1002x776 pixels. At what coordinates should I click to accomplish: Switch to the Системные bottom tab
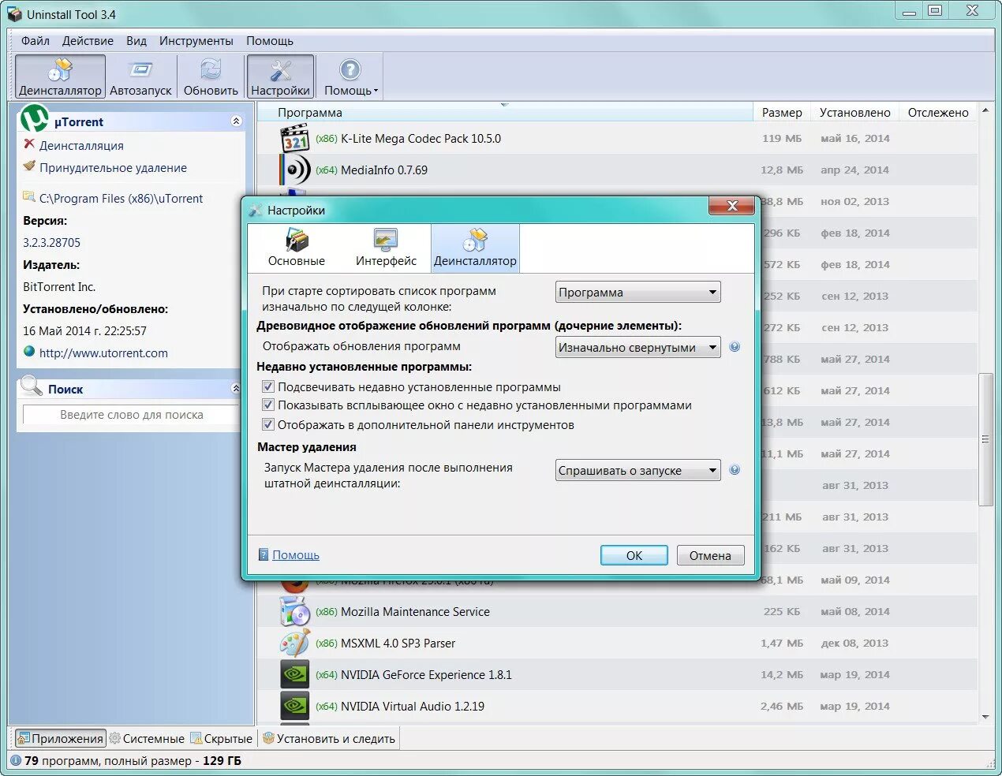point(147,738)
